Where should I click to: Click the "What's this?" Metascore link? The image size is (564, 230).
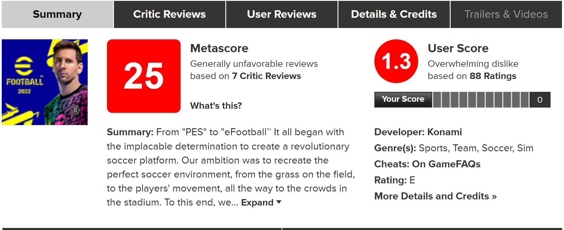coord(216,106)
